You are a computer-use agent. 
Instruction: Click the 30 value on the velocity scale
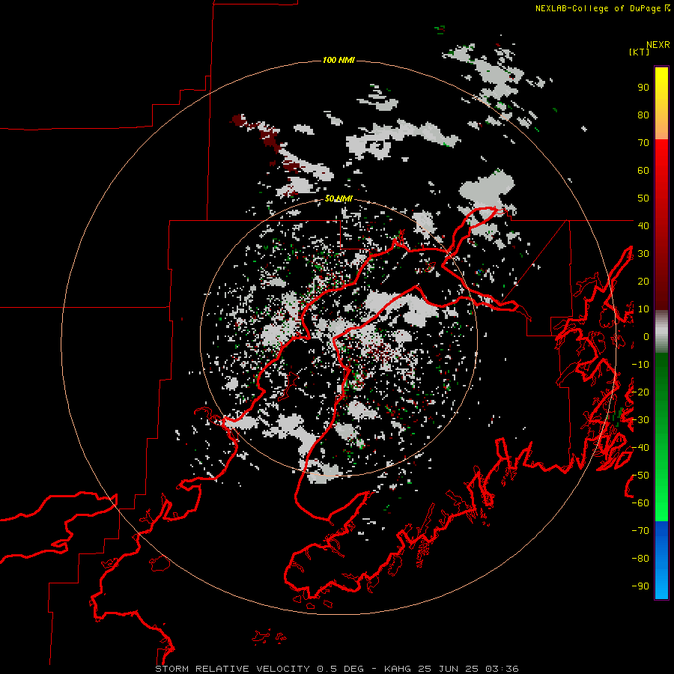[x=643, y=254]
